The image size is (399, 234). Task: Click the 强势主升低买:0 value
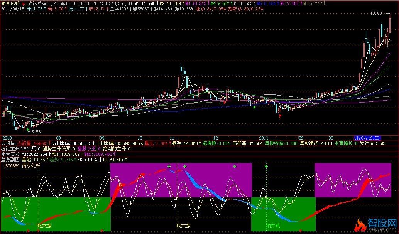59,149
